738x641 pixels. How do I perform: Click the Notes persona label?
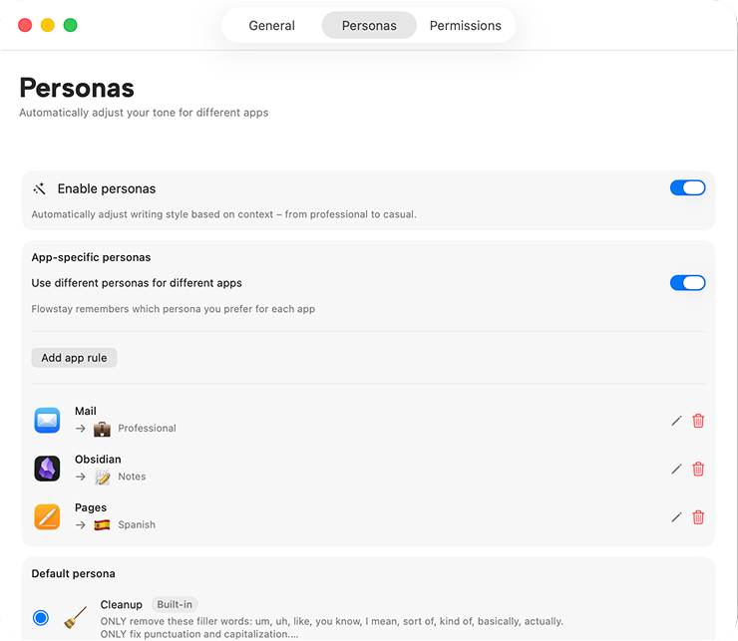(132, 477)
